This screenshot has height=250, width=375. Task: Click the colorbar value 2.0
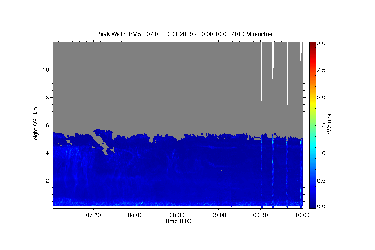pos(322,97)
